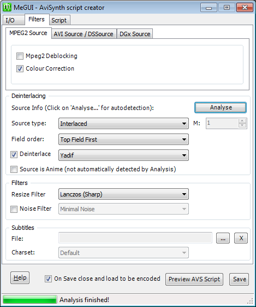Click the MeGUI app icon in title bar

pos(7,8)
